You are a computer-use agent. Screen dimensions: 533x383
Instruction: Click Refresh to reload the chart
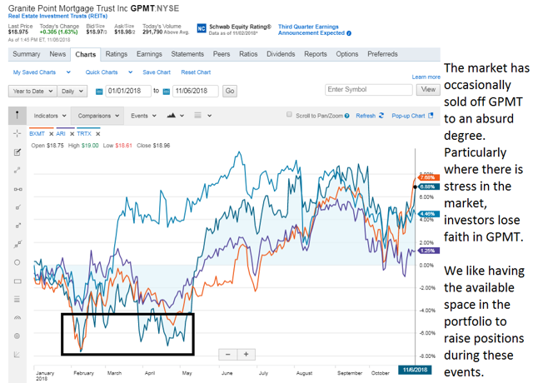coord(370,116)
